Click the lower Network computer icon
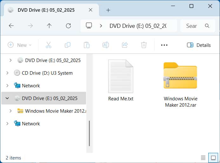Screen dimensions: 220x163 coord(17,123)
